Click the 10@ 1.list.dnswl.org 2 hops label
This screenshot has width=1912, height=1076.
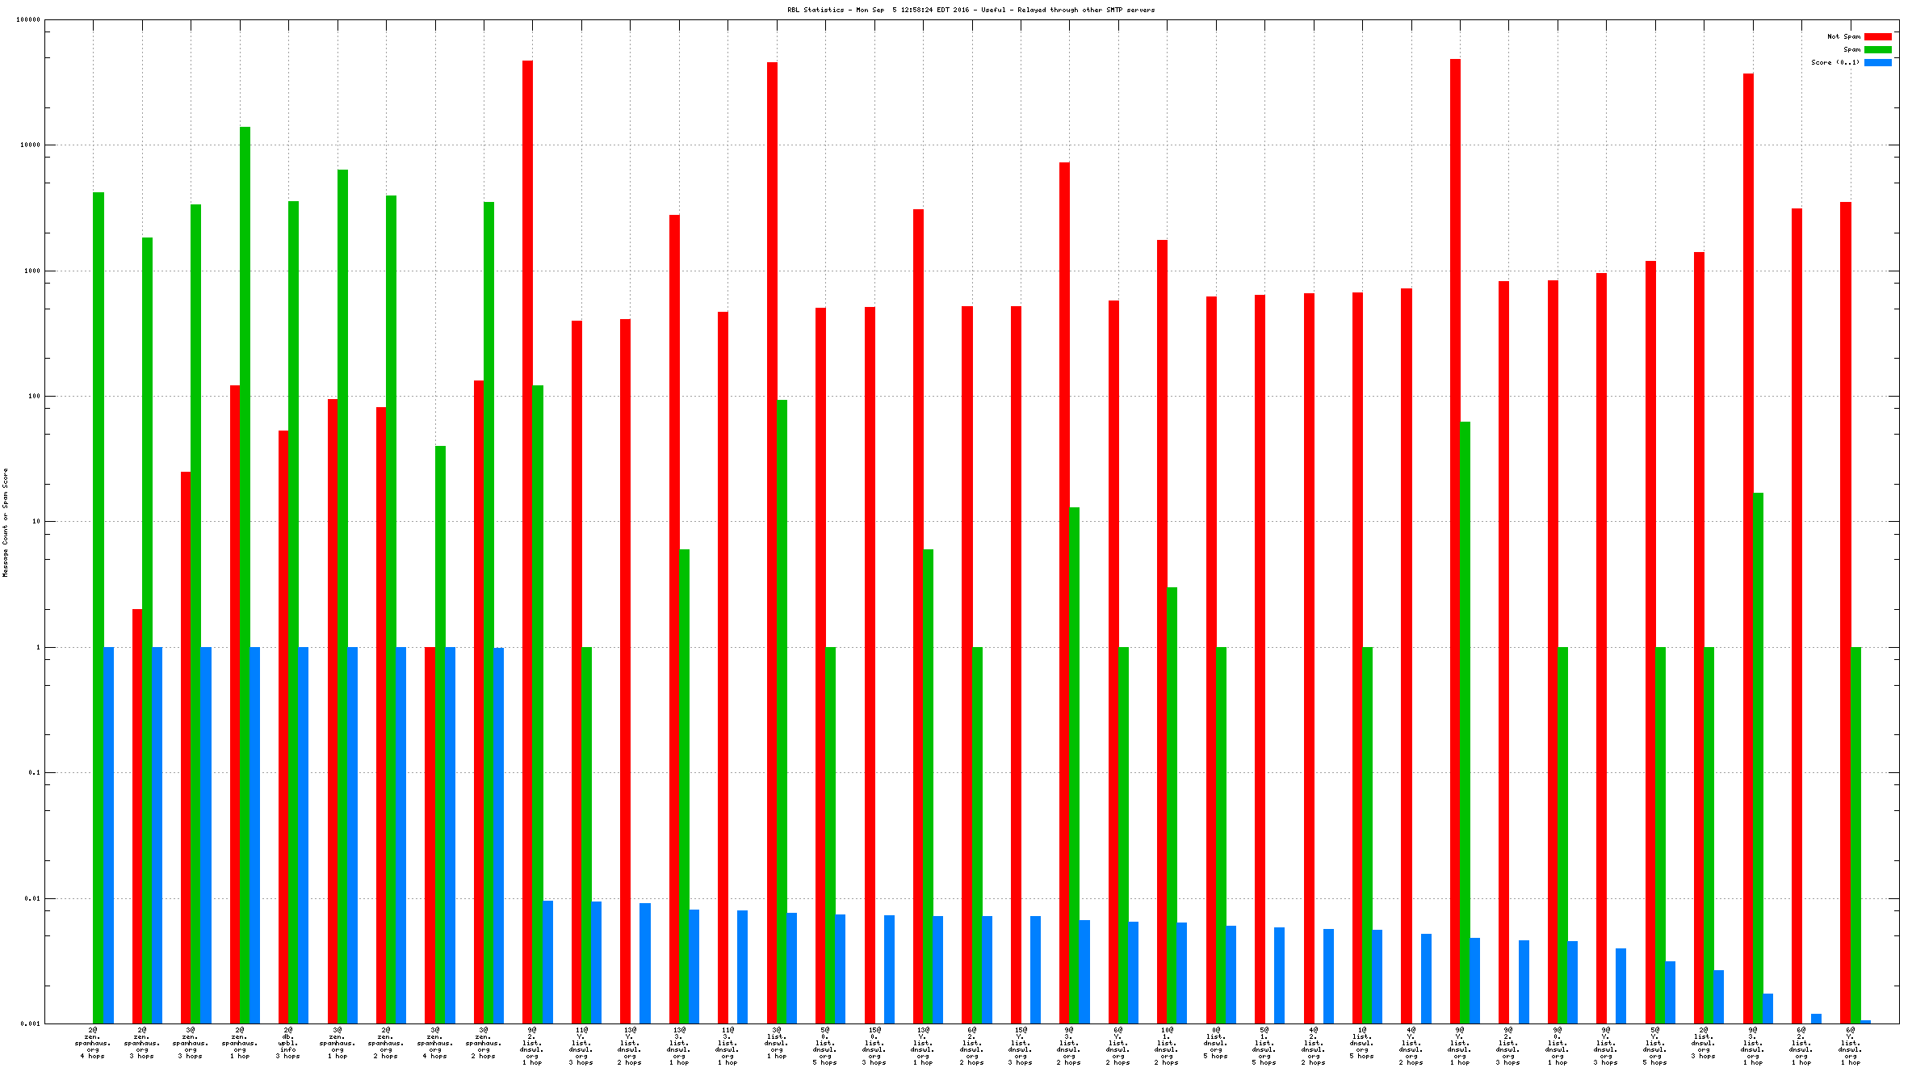1166,1046
